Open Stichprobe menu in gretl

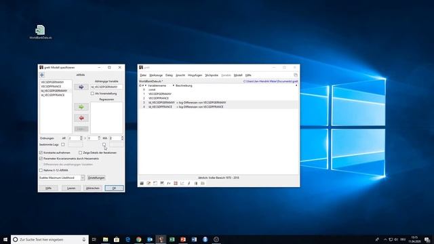point(212,75)
